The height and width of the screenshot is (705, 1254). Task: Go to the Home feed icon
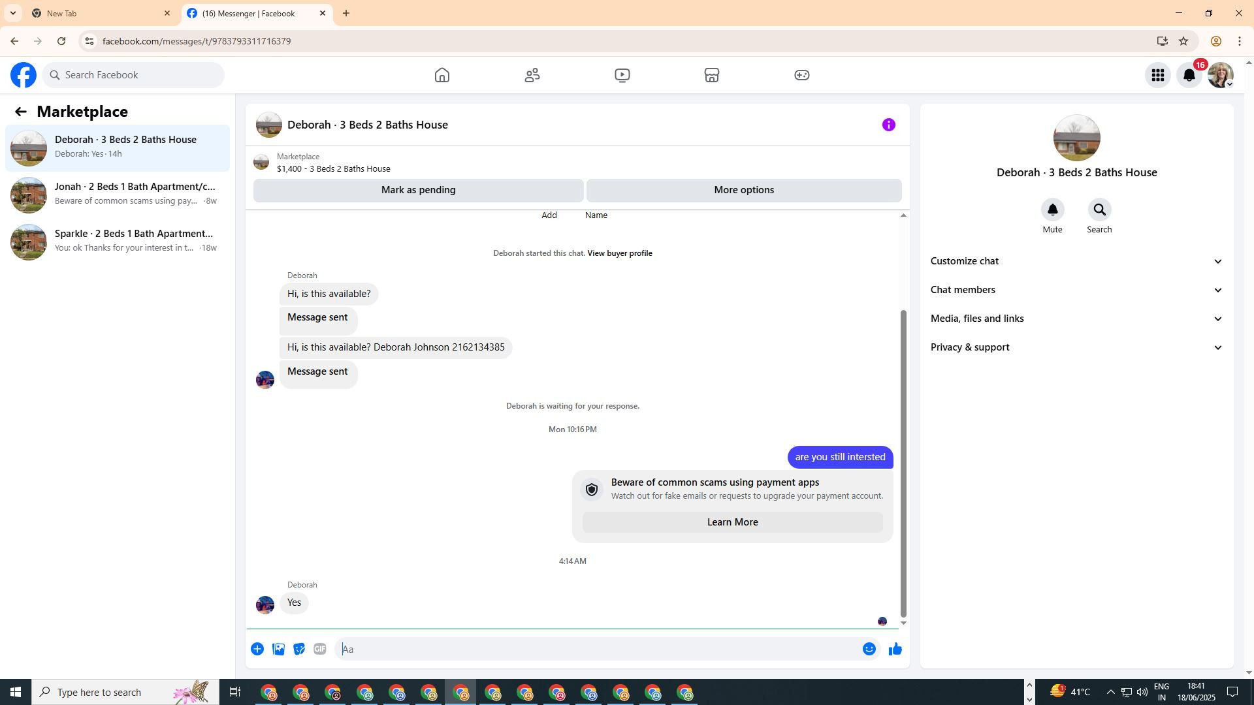click(442, 75)
